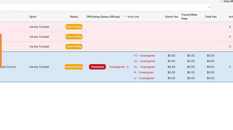The height and width of the screenshot is (130, 233).
Task: Click the R - Unassigned referee slot
Action: pos(144,73)
